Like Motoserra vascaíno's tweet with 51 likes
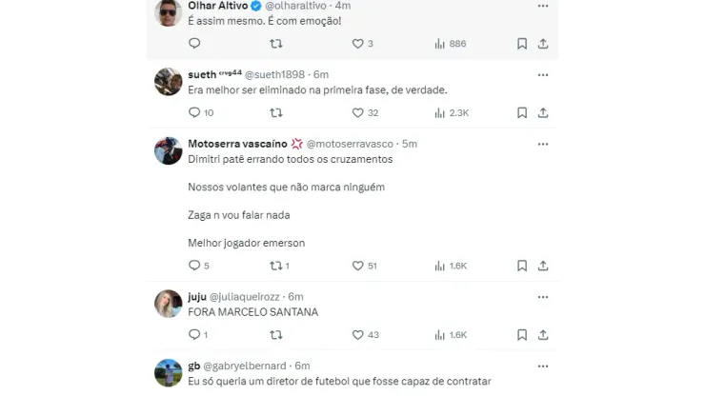 (x=358, y=266)
